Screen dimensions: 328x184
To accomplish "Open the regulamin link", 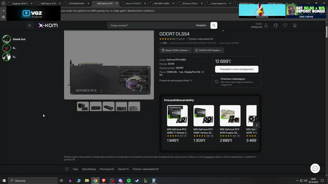I will tap(209, 157).
